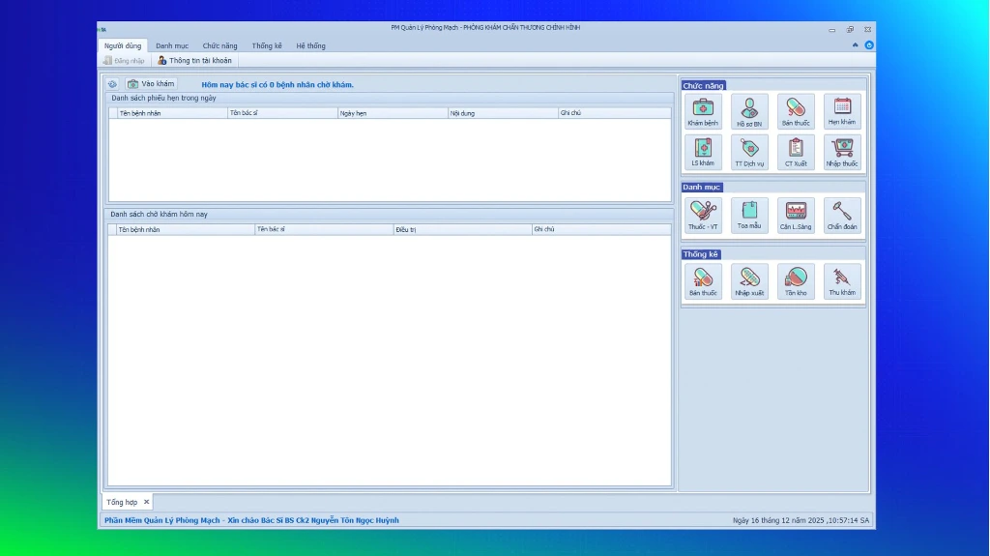Open TT Dịch vụ service payment
The height and width of the screenshot is (556, 990).
pos(749,152)
